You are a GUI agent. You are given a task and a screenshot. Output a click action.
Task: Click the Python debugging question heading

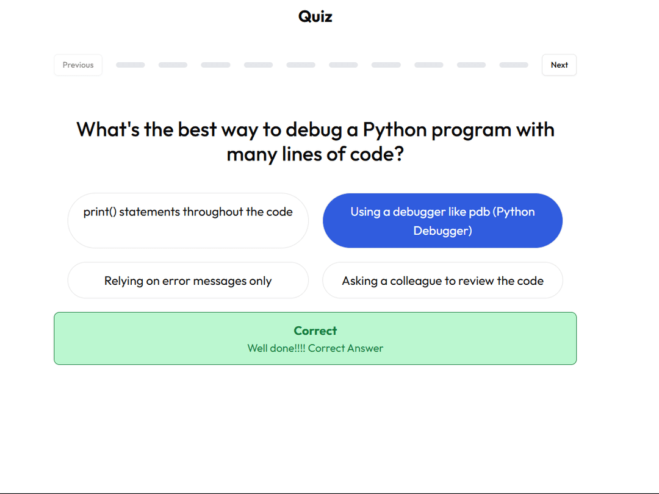315,141
